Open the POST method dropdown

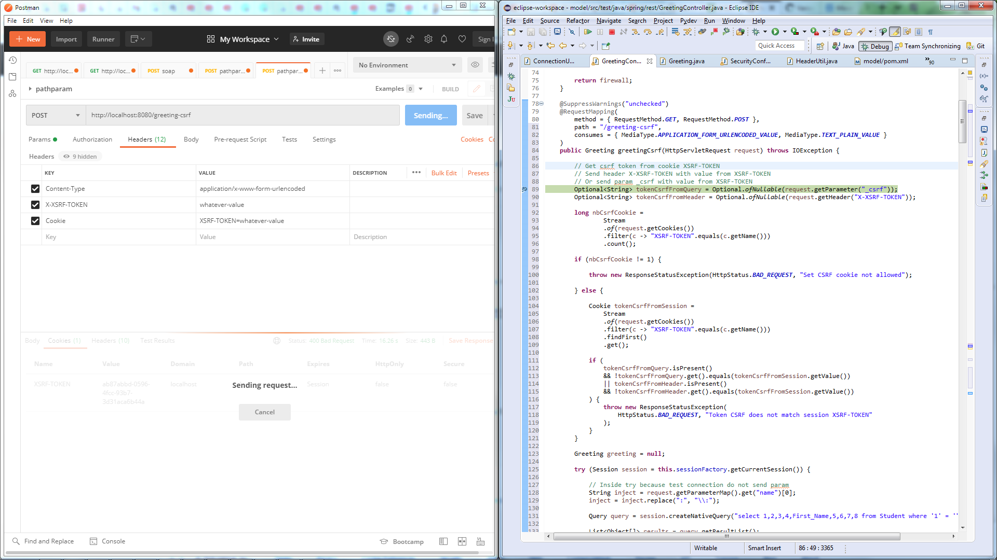click(55, 115)
